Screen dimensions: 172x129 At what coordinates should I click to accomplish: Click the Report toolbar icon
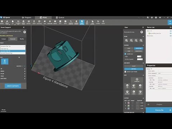(103, 22)
